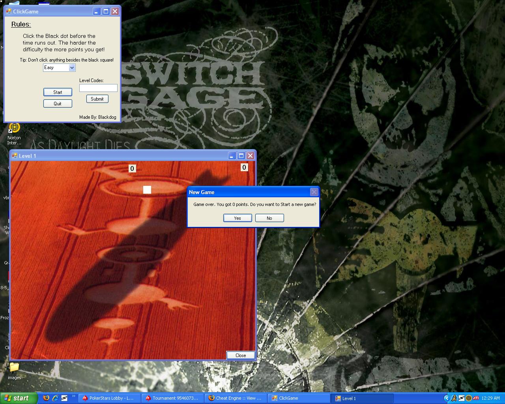
Task: Switch to the Tournament taskbar window
Action: (172, 398)
